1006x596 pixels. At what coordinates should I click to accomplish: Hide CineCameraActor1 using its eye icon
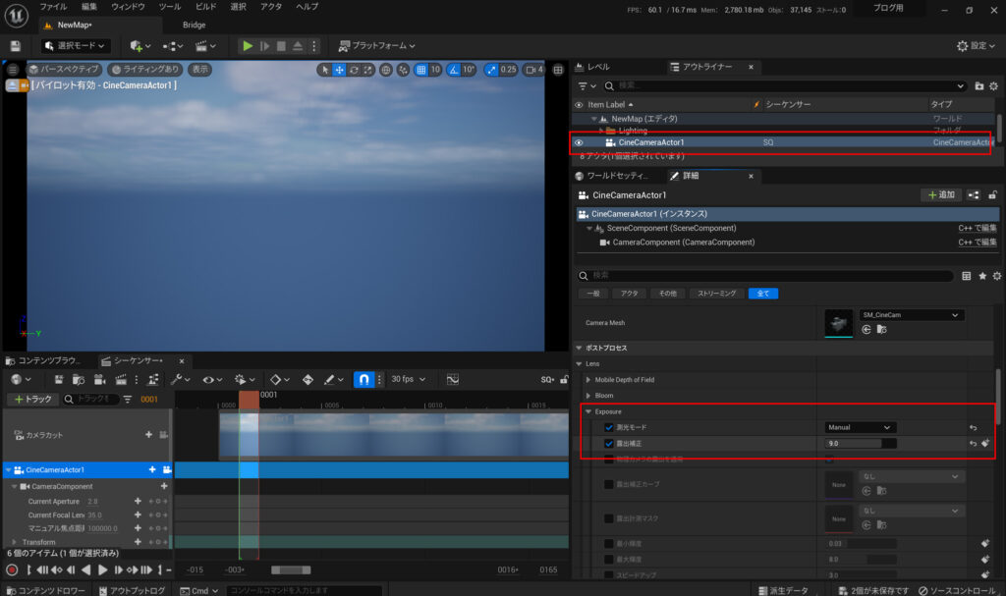579,142
